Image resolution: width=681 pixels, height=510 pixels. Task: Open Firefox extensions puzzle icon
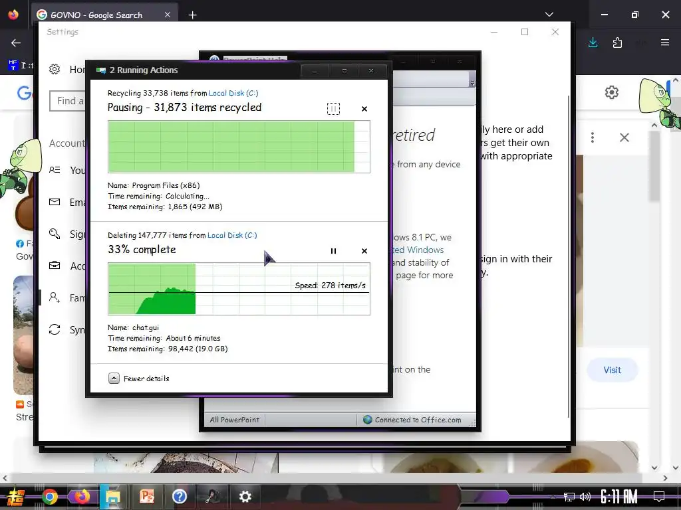coord(617,42)
